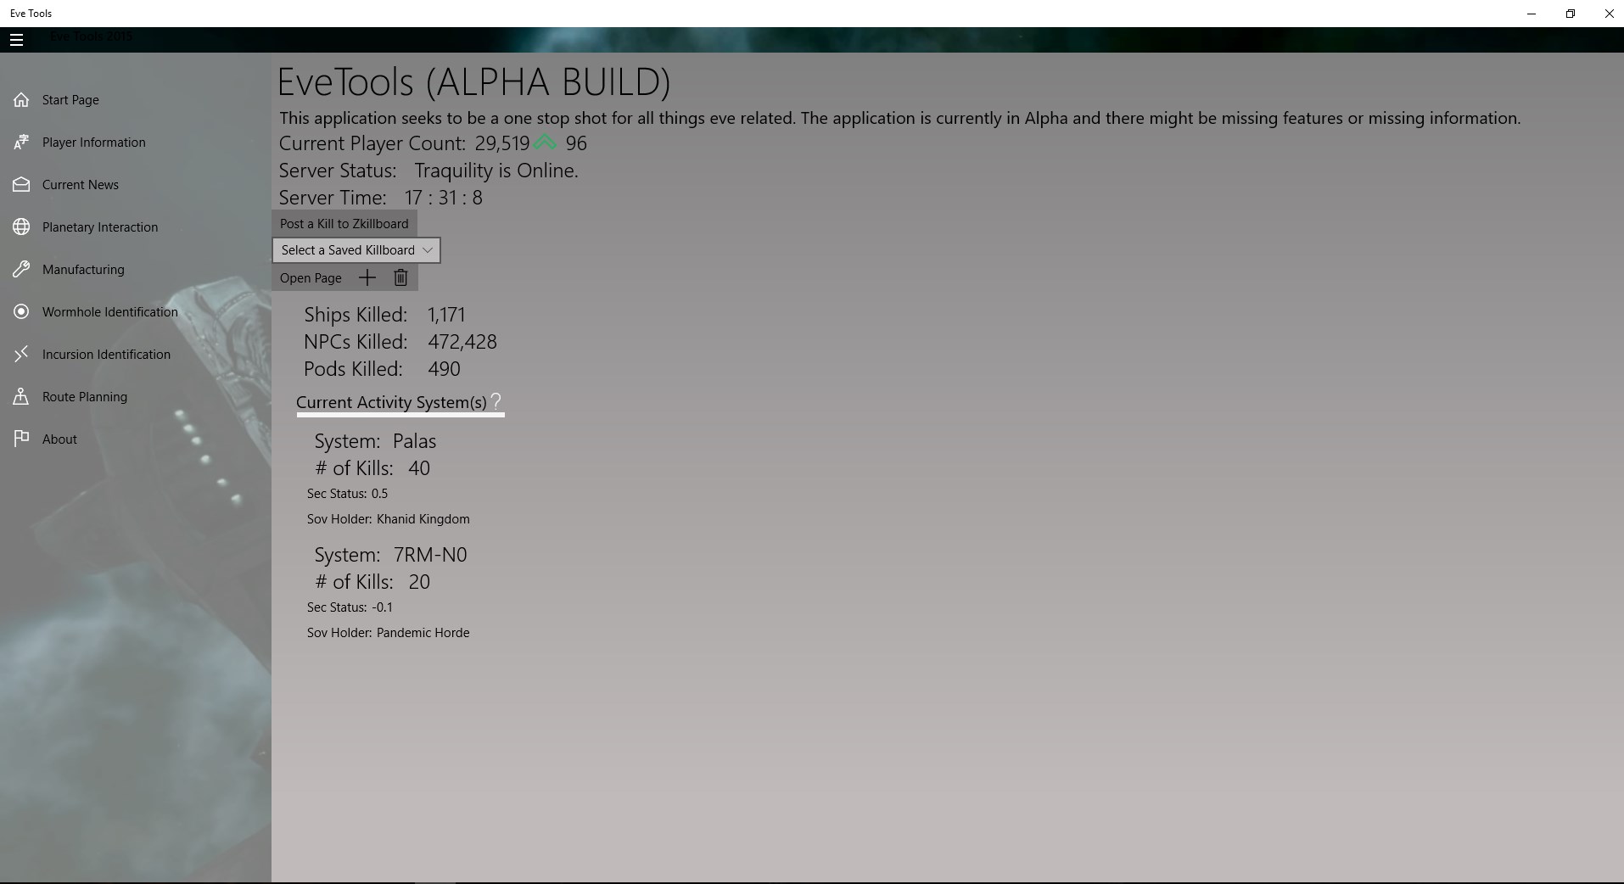This screenshot has width=1624, height=884.
Task: Click the Wormhole Identification circle icon
Action: [21, 312]
